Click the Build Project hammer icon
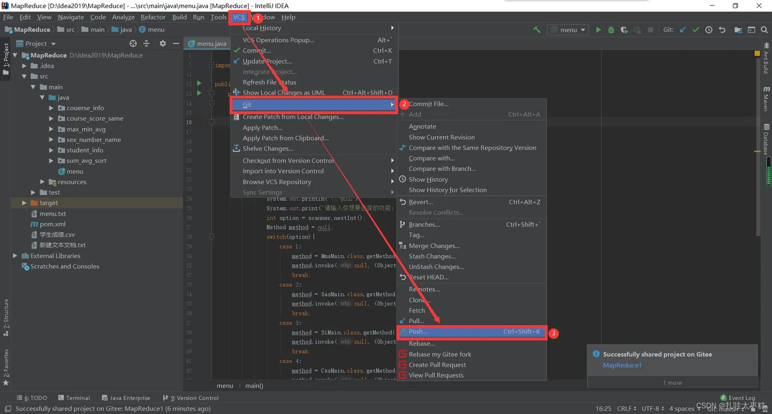Image resolution: width=772 pixels, height=414 pixels. [x=537, y=30]
